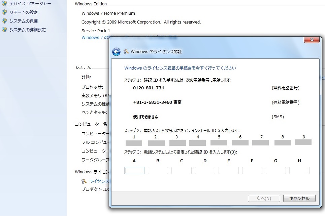Click into confirmation ID field B
Viewport: 325px width, 216px height.
point(158,170)
